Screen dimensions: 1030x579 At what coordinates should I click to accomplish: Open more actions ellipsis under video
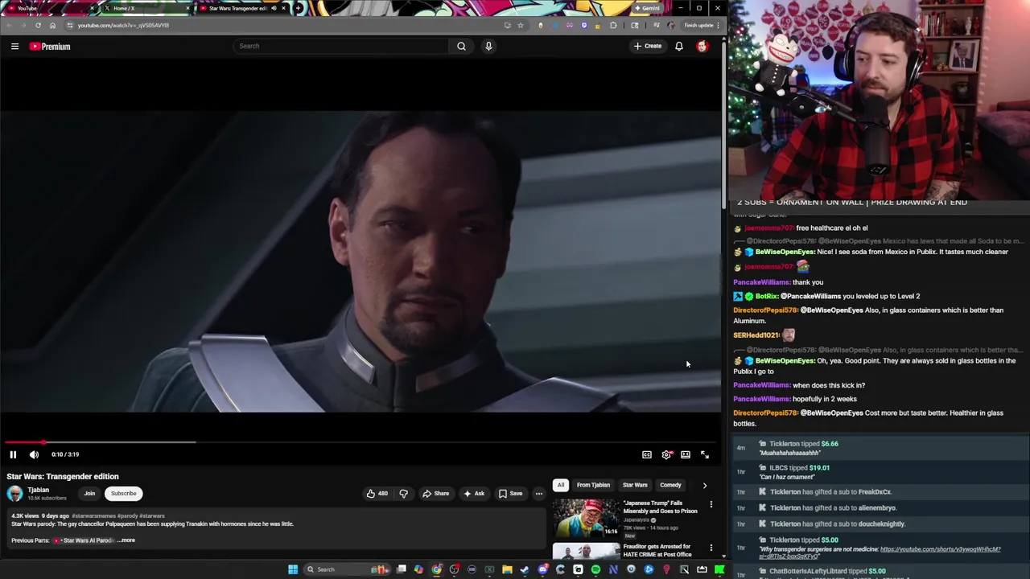tap(539, 494)
